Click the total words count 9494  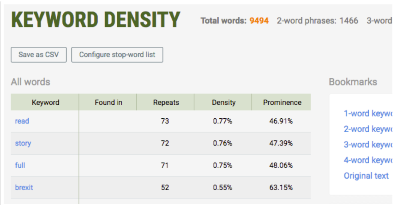[259, 21]
